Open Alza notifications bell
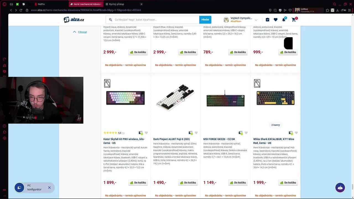Image resolution: width=354 pixels, height=199 pixels. 284,20
